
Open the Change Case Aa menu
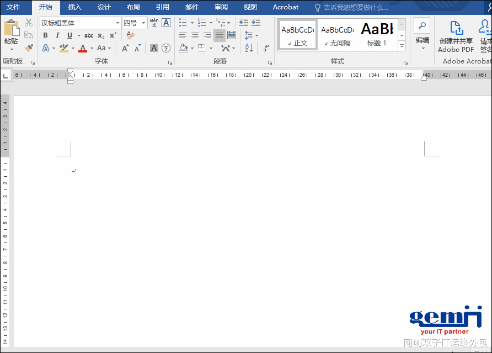click(104, 48)
